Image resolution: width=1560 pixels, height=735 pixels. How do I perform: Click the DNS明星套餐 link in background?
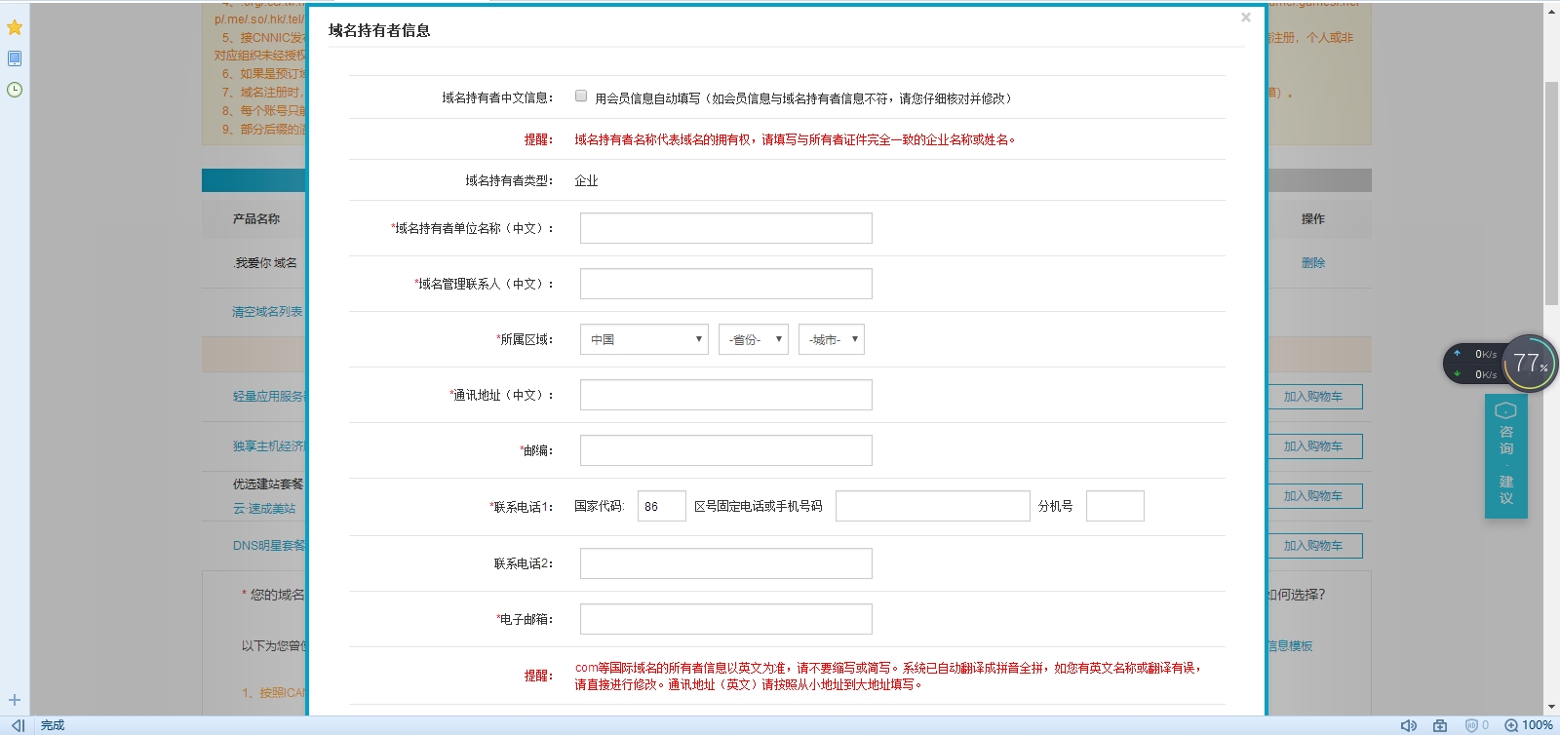click(269, 546)
